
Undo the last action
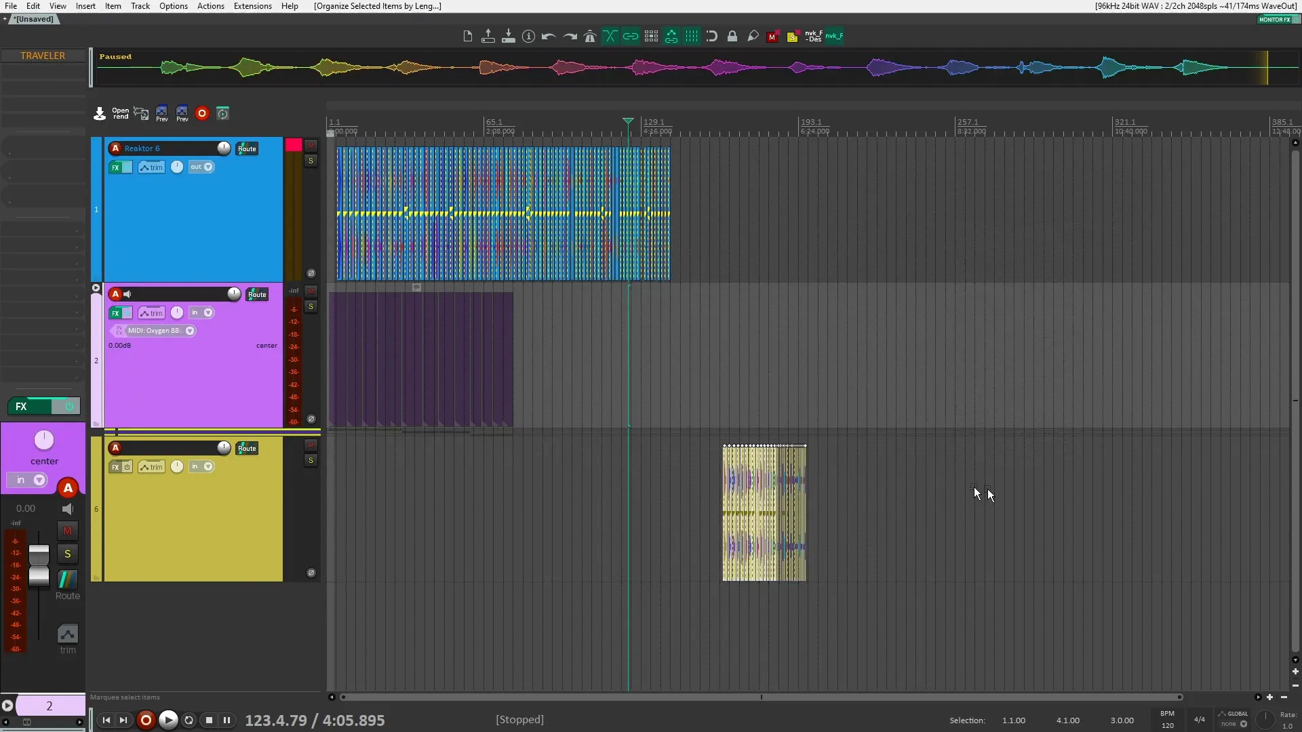point(549,37)
